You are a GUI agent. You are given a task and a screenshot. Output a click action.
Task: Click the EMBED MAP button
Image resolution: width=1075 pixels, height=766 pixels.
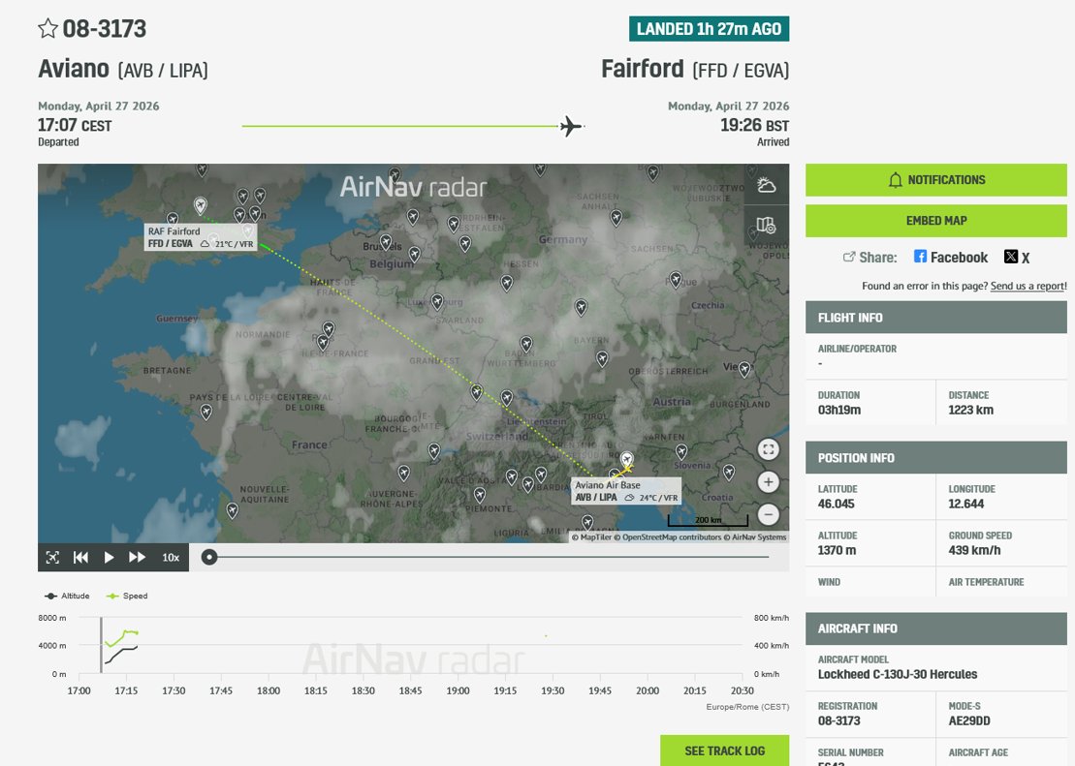tap(935, 221)
